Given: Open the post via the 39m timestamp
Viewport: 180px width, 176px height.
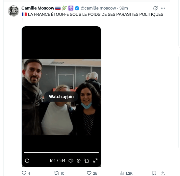Looking at the screenshot, I should click(x=123, y=8).
